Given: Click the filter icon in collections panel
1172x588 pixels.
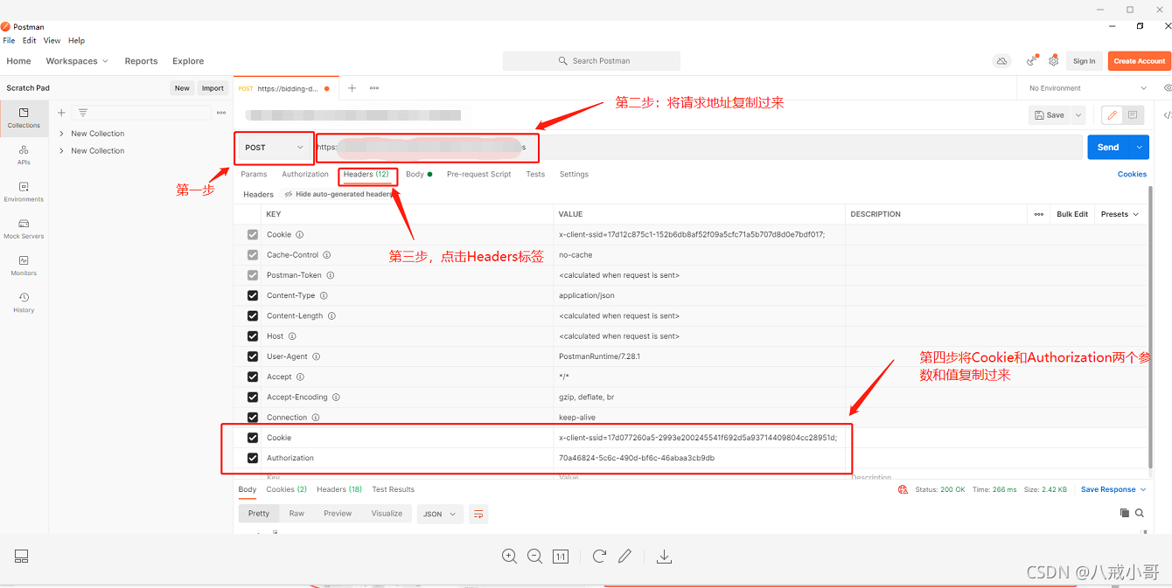Looking at the screenshot, I should (x=83, y=113).
